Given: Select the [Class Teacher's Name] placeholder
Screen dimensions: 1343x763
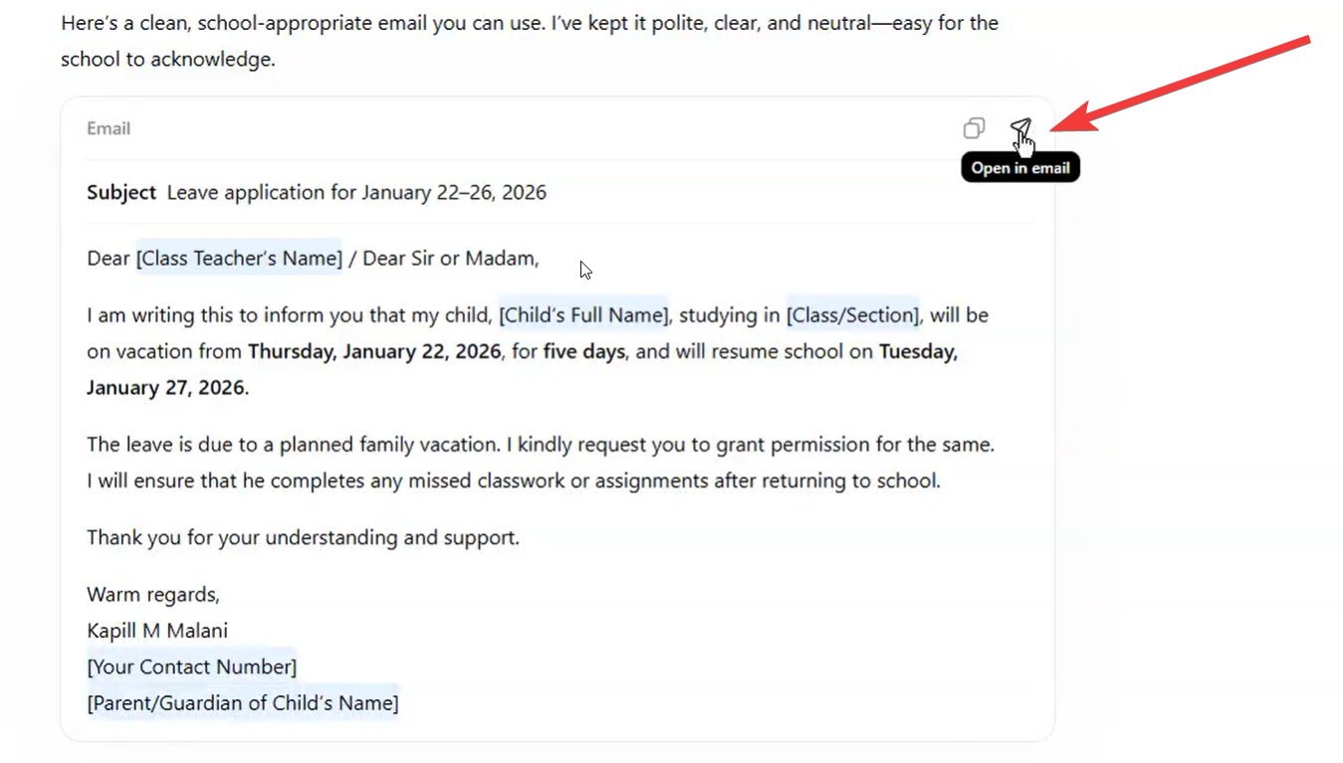Looking at the screenshot, I should pyautogui.click(x=238, y=258).
